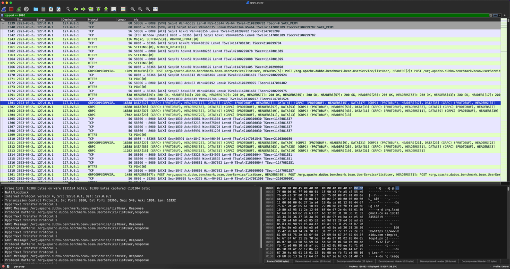The height and width of the screenshot is (269, 510).
Task: Click inside tcp.port == 8080 filter field
Action: (244, 15)
